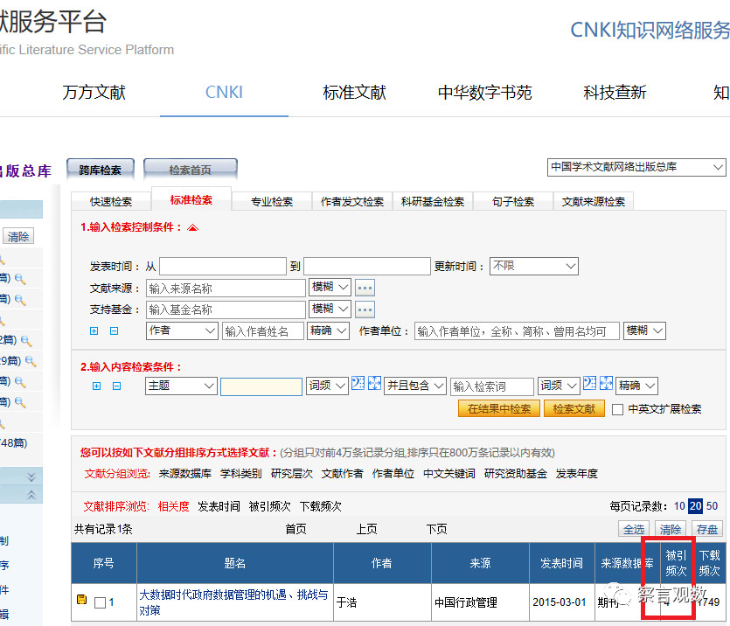Open the 科技查新 navigation tab
This screenshot has height=626, width=730.
coord(615,93)
